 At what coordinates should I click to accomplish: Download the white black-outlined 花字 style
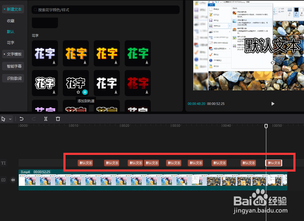click(x=54, y=92)
